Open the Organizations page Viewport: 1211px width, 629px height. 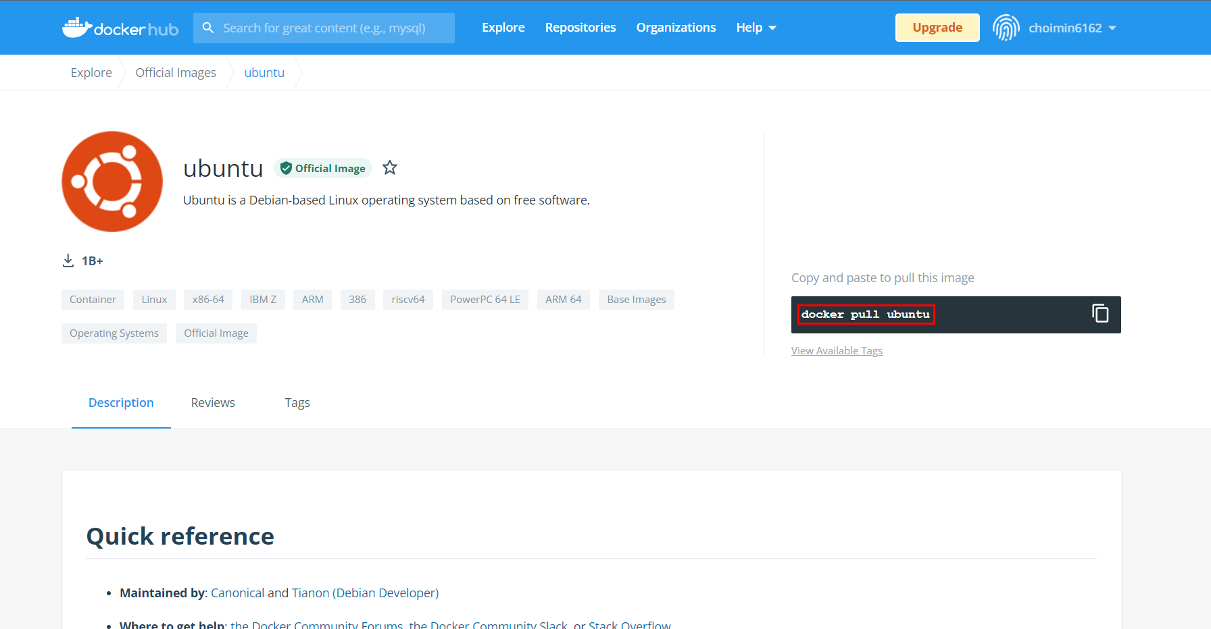(676, 28)
